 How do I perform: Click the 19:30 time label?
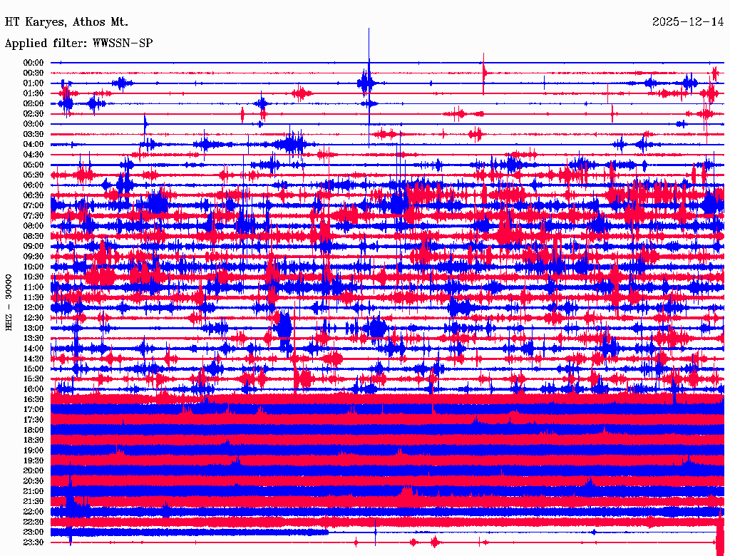[x=34, y=460]
